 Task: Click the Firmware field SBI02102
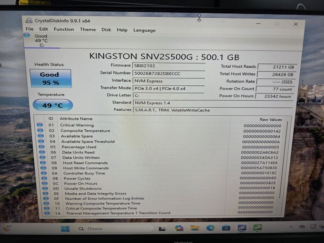click(x=169, y=66)
